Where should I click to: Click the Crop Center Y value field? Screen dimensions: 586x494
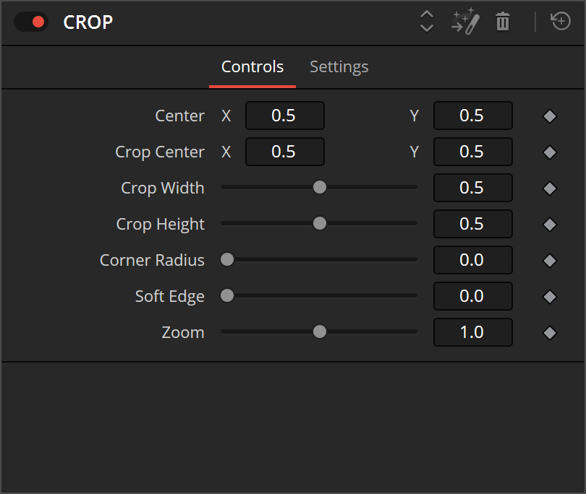click(x=472, y=152)
